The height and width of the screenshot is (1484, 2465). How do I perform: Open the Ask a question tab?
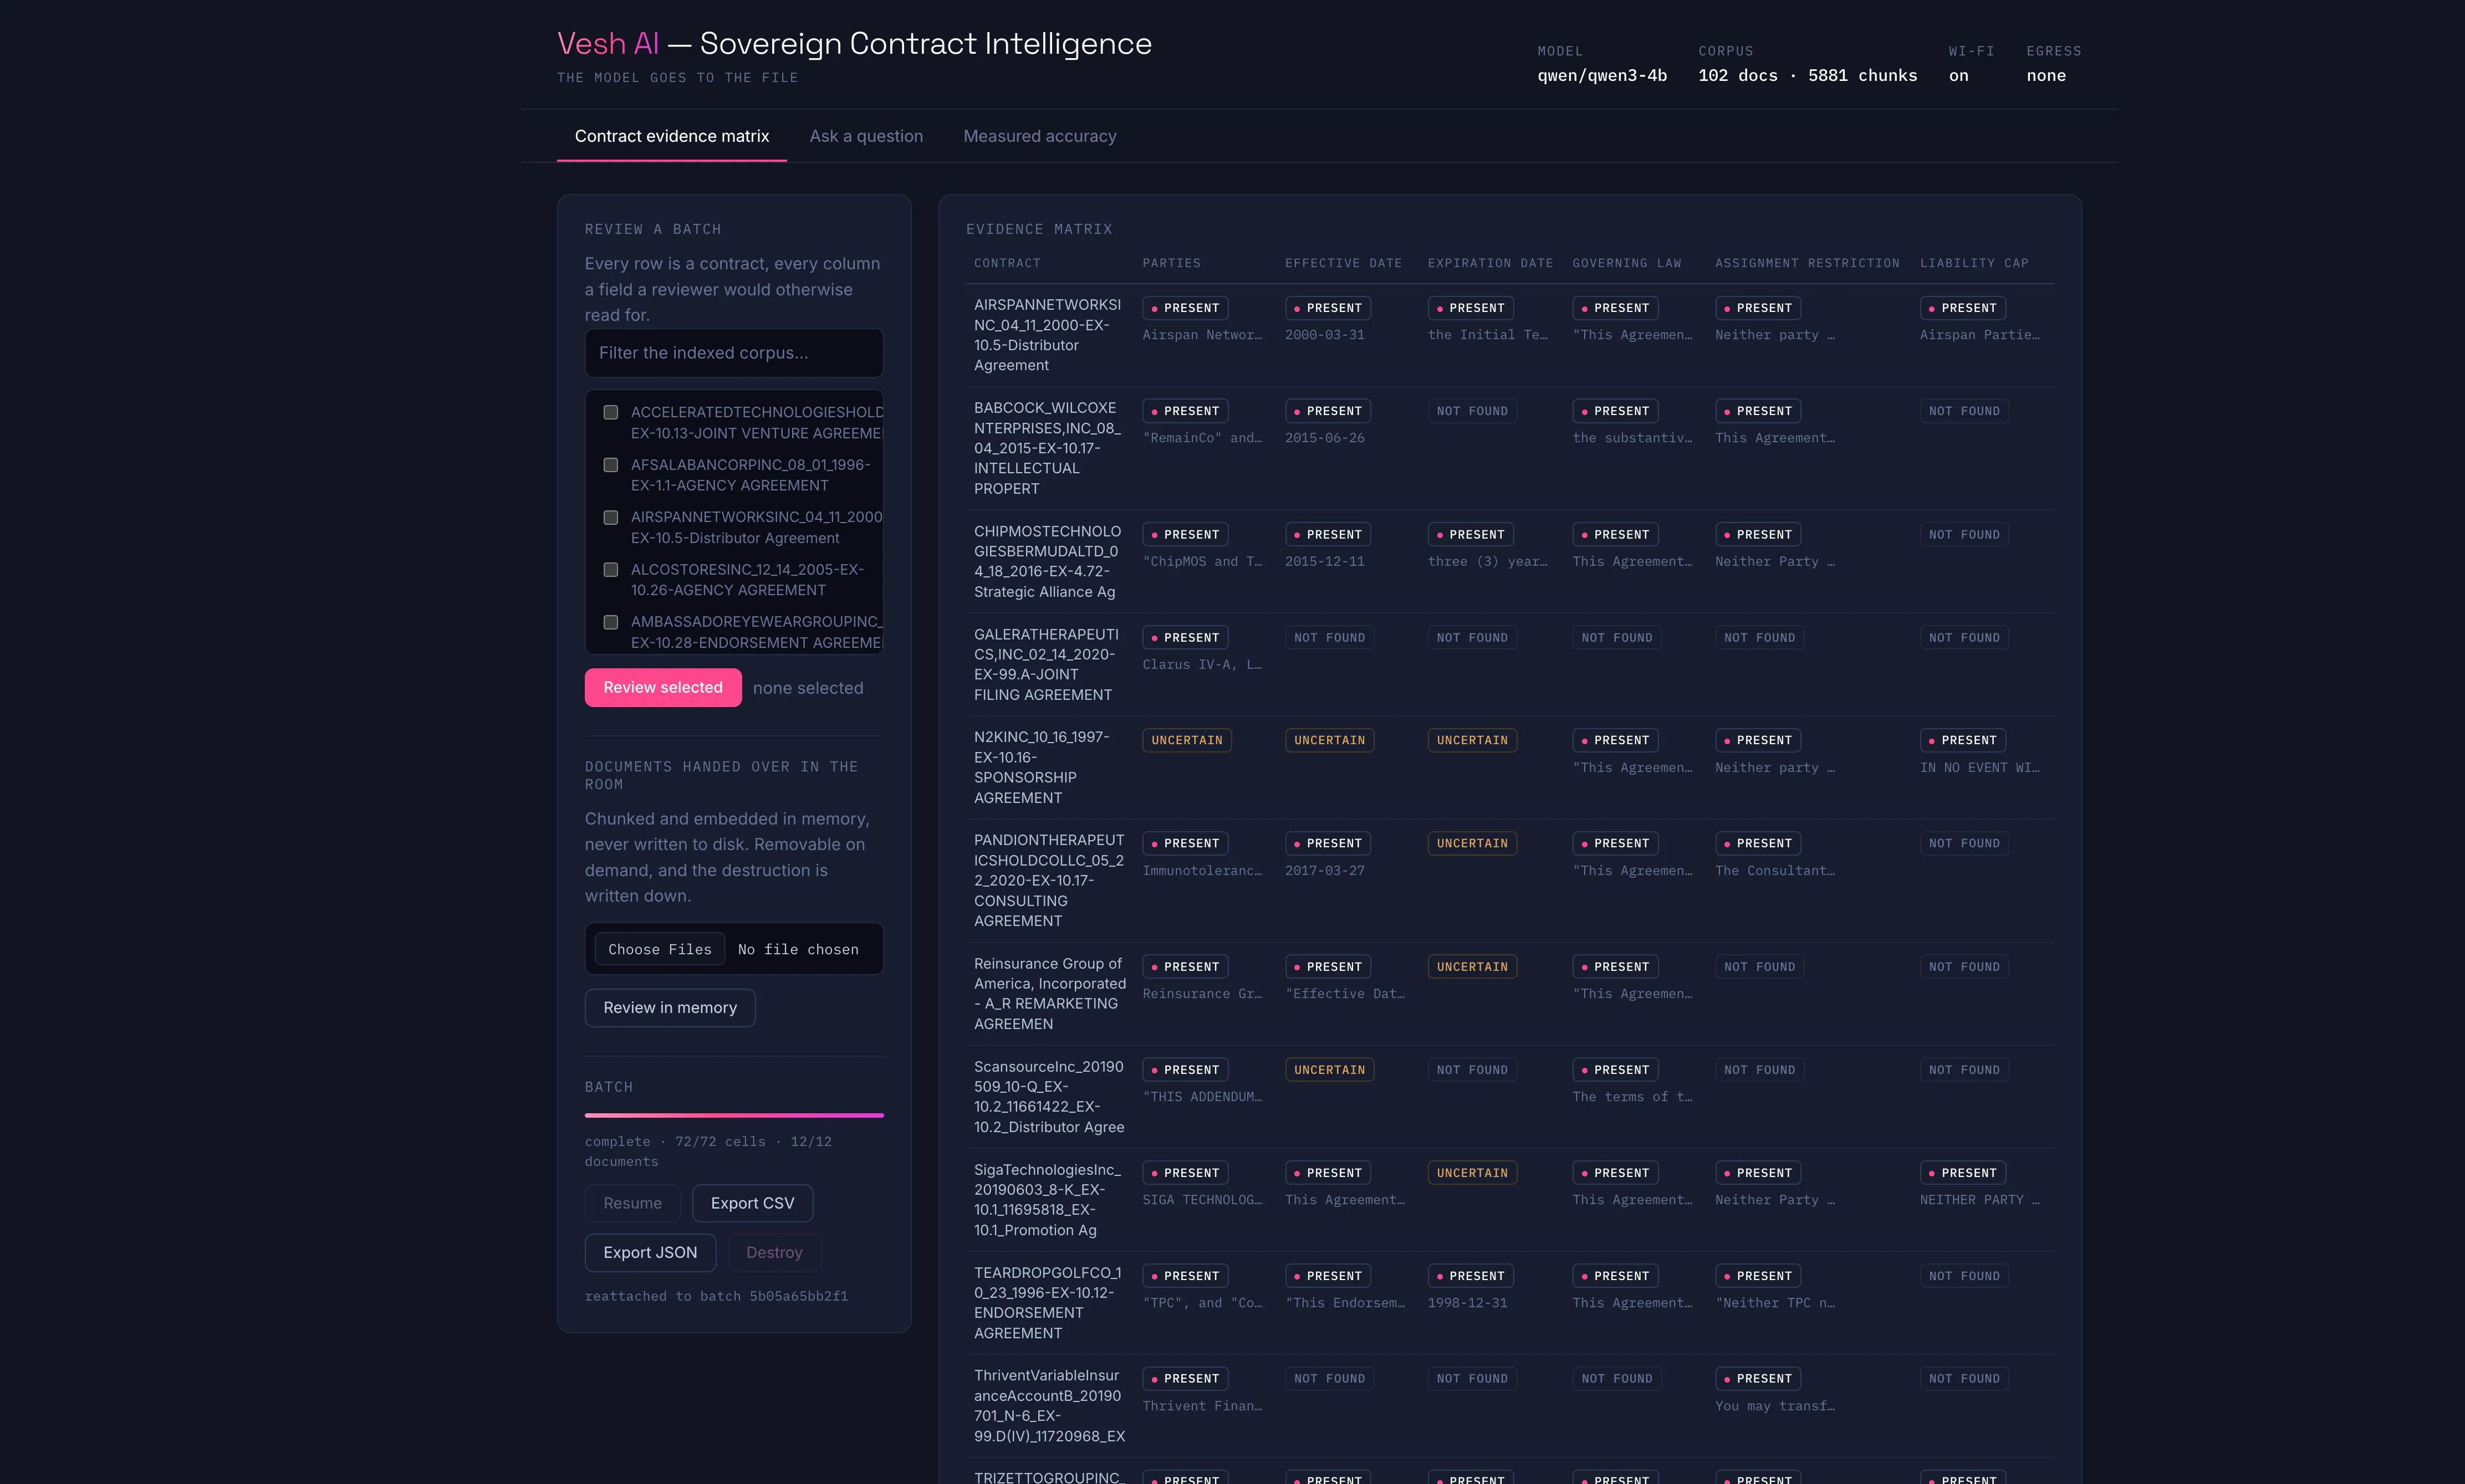coord(866,136)
